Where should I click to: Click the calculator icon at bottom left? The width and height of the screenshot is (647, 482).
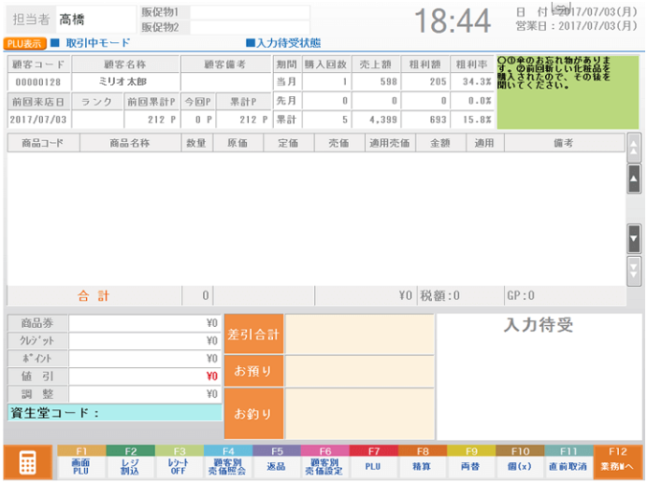pos(27,462)
